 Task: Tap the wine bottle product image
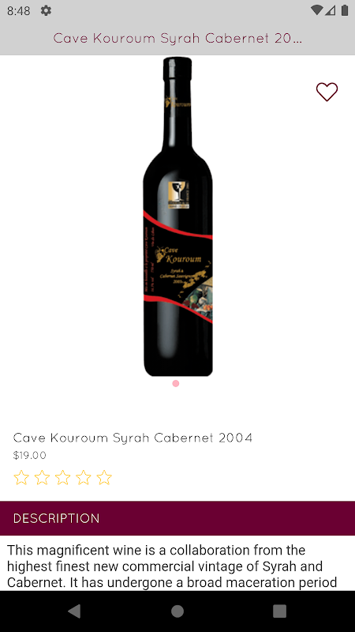pyautogui.click(x=178, y=216)
